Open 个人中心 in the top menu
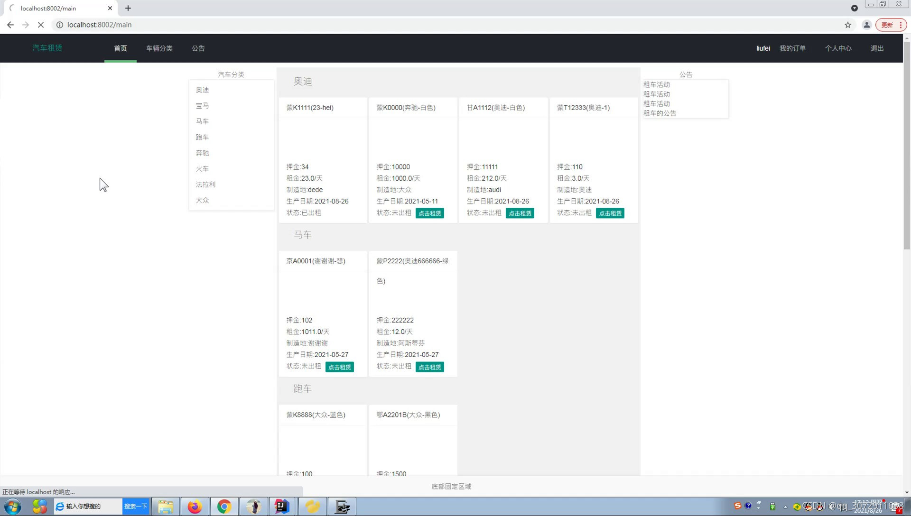 pyautogui.click(x=838, y=48)
